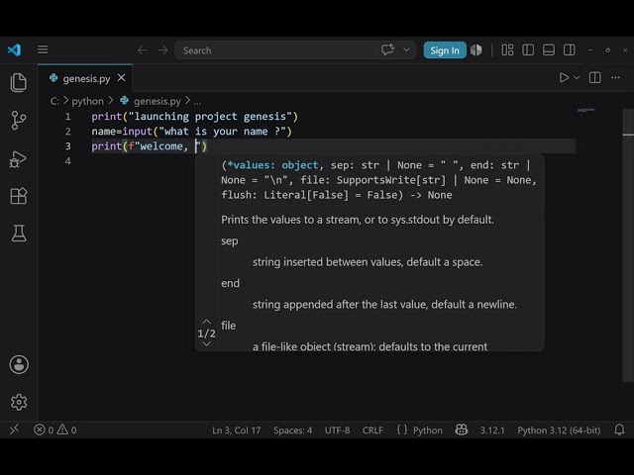Click the curly braces language icon
This screenshot has height=475, width=634.
[402, 429]
